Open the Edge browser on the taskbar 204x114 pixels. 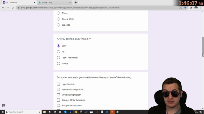point(107,112)
